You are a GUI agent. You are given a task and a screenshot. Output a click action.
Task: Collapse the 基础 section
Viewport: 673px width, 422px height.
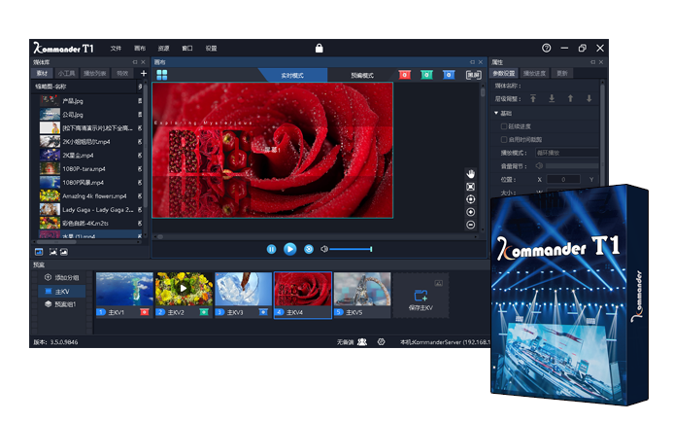click(x=496, y=113)
